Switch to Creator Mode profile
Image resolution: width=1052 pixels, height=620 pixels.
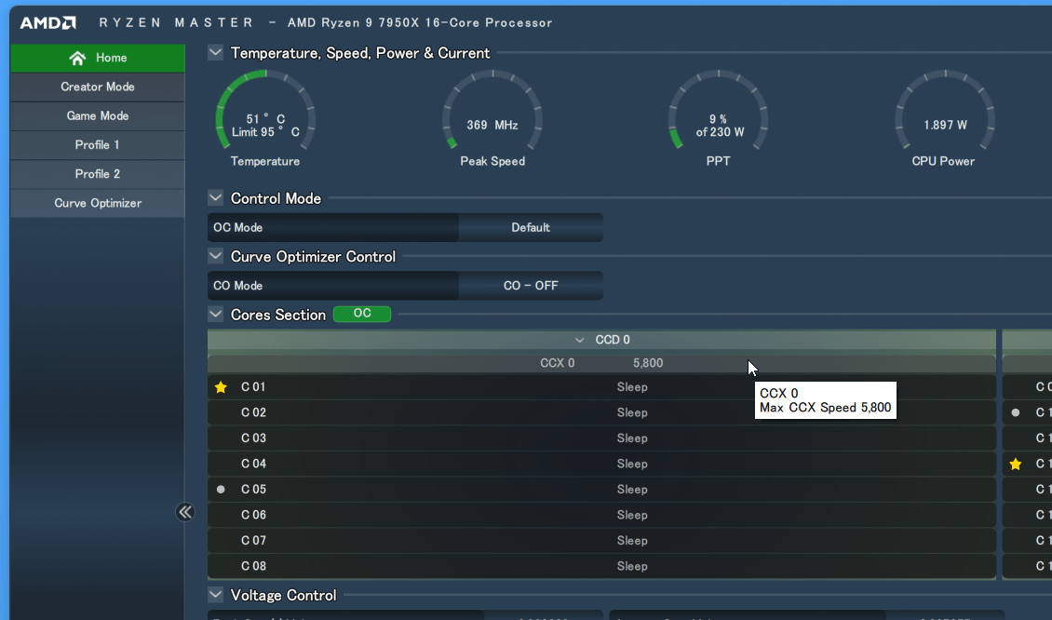coord(97,87)
